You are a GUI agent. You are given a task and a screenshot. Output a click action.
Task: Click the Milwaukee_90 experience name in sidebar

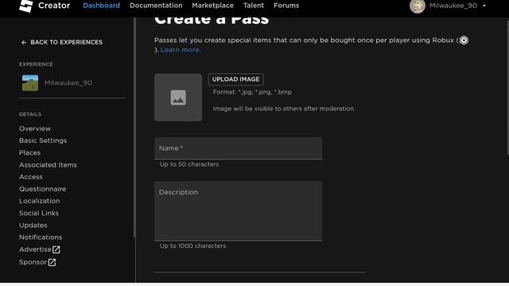pyautogui.click(x=68, y=83)
